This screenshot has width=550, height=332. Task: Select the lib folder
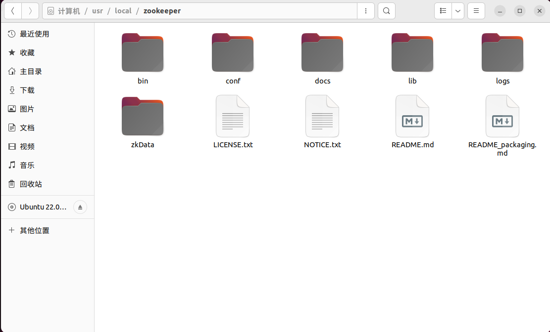(412, 52)
